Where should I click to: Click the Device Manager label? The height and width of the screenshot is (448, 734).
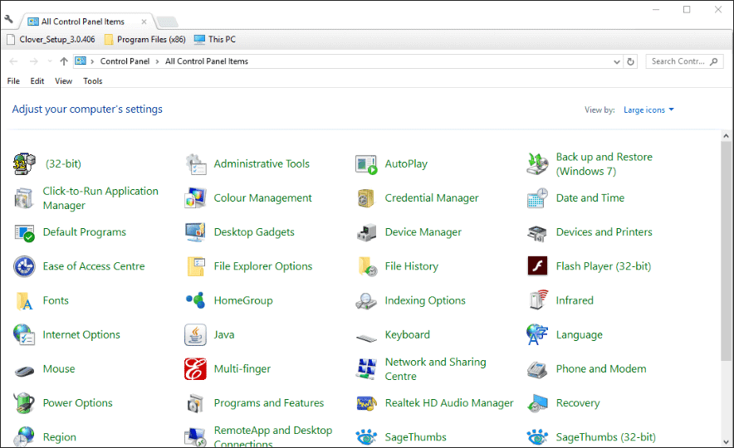423,232
